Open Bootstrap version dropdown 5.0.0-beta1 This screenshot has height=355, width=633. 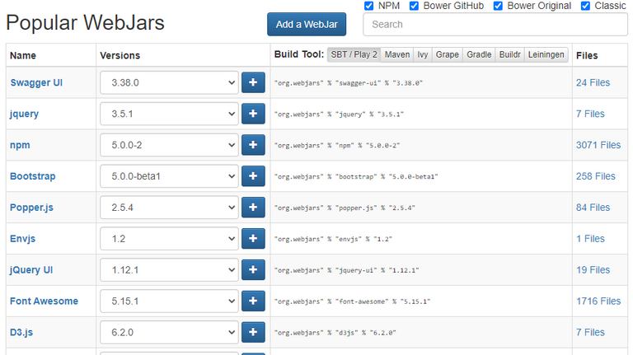click(x=169, y=176)
